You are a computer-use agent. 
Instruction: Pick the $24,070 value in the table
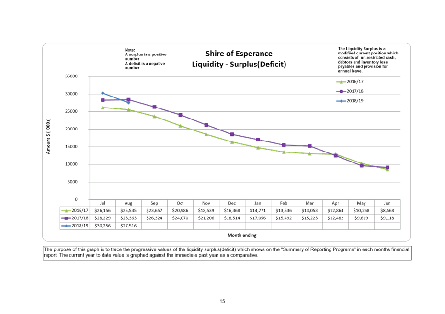(180, 218)
